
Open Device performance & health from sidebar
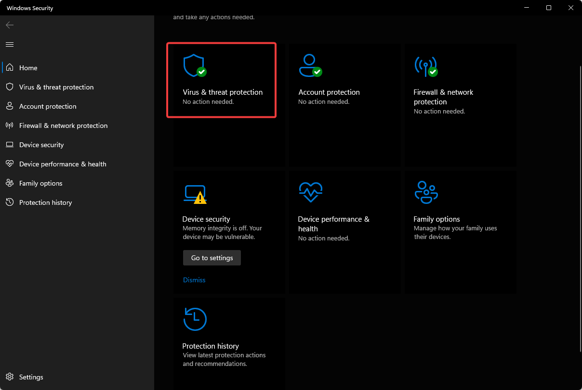coord(77,164)
